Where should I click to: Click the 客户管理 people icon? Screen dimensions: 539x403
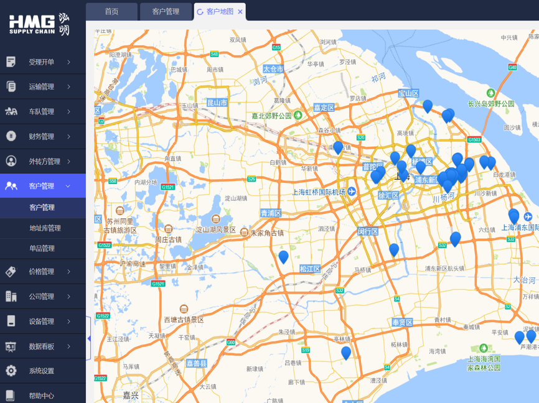pyautogui.click(x=11, y=186)
